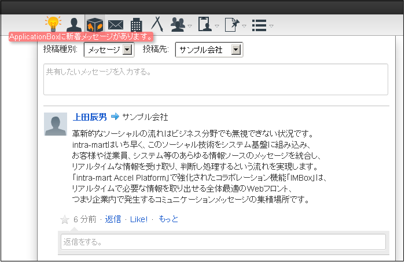
Task: Open the 投稿先 サンプル会社 dropdown
Action: pyautogui.click(x=209, y=50)
